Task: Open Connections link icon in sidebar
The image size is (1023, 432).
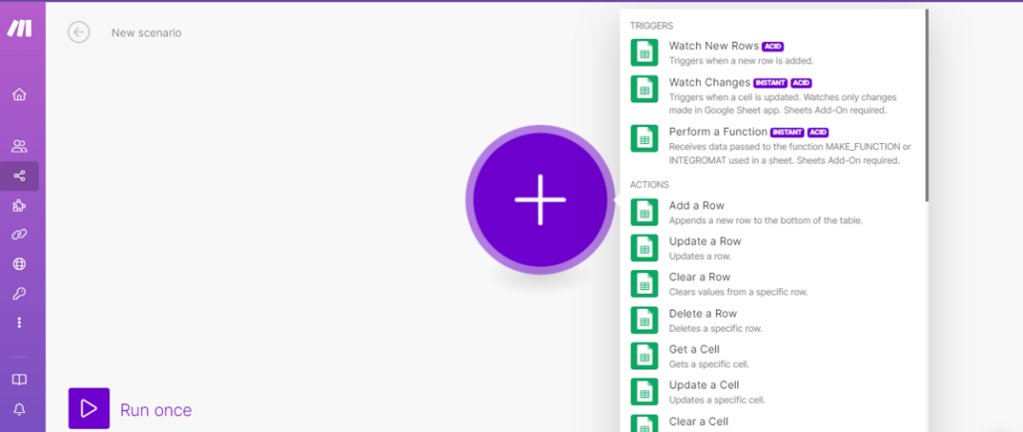Action: [19, 234]
